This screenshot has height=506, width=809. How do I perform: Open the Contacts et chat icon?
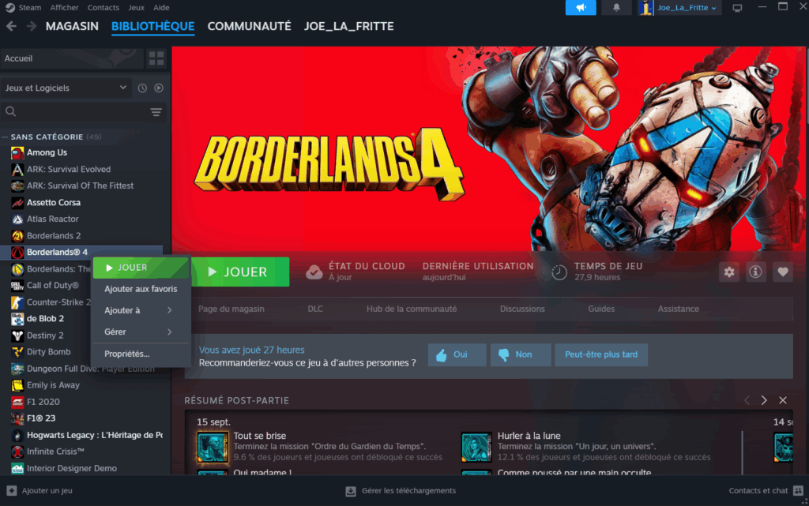798,490
